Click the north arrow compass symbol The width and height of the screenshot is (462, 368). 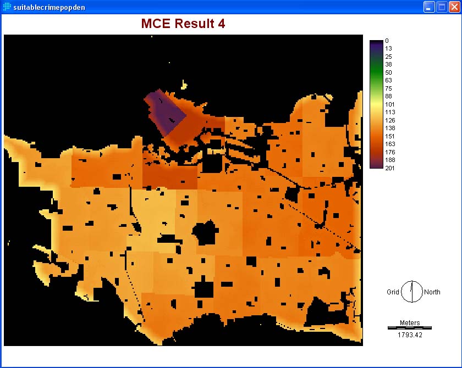tap(411, 292)
